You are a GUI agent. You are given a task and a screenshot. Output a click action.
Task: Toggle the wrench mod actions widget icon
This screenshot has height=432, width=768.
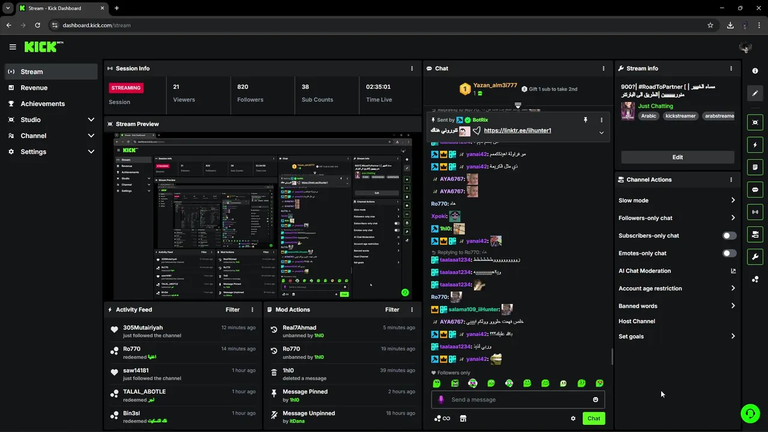click(755, 257)
